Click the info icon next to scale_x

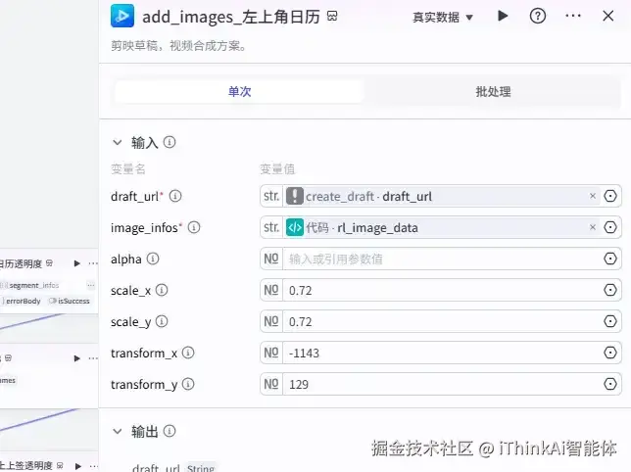pos(162,290)
